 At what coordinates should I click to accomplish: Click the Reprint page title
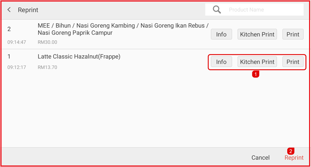pyautogui.click(x=28, y=10)
